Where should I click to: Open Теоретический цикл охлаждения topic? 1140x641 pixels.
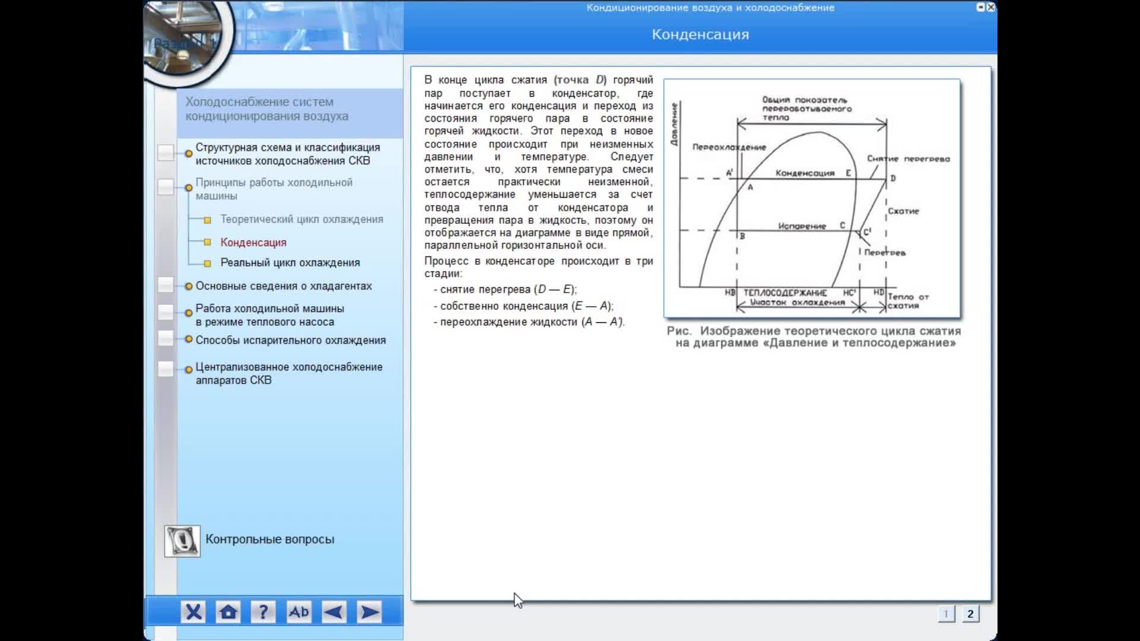point(302,220)
